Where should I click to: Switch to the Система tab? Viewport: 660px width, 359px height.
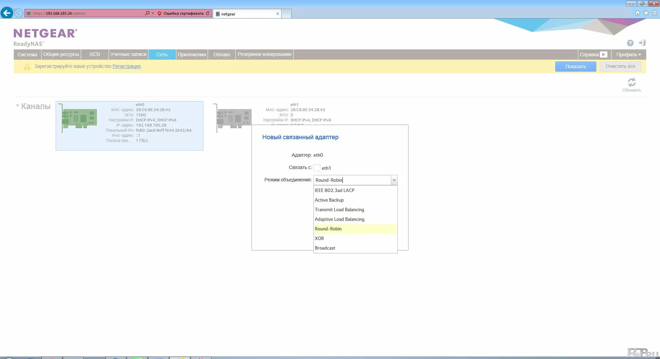pyautogui.click(x=27, y=55)
